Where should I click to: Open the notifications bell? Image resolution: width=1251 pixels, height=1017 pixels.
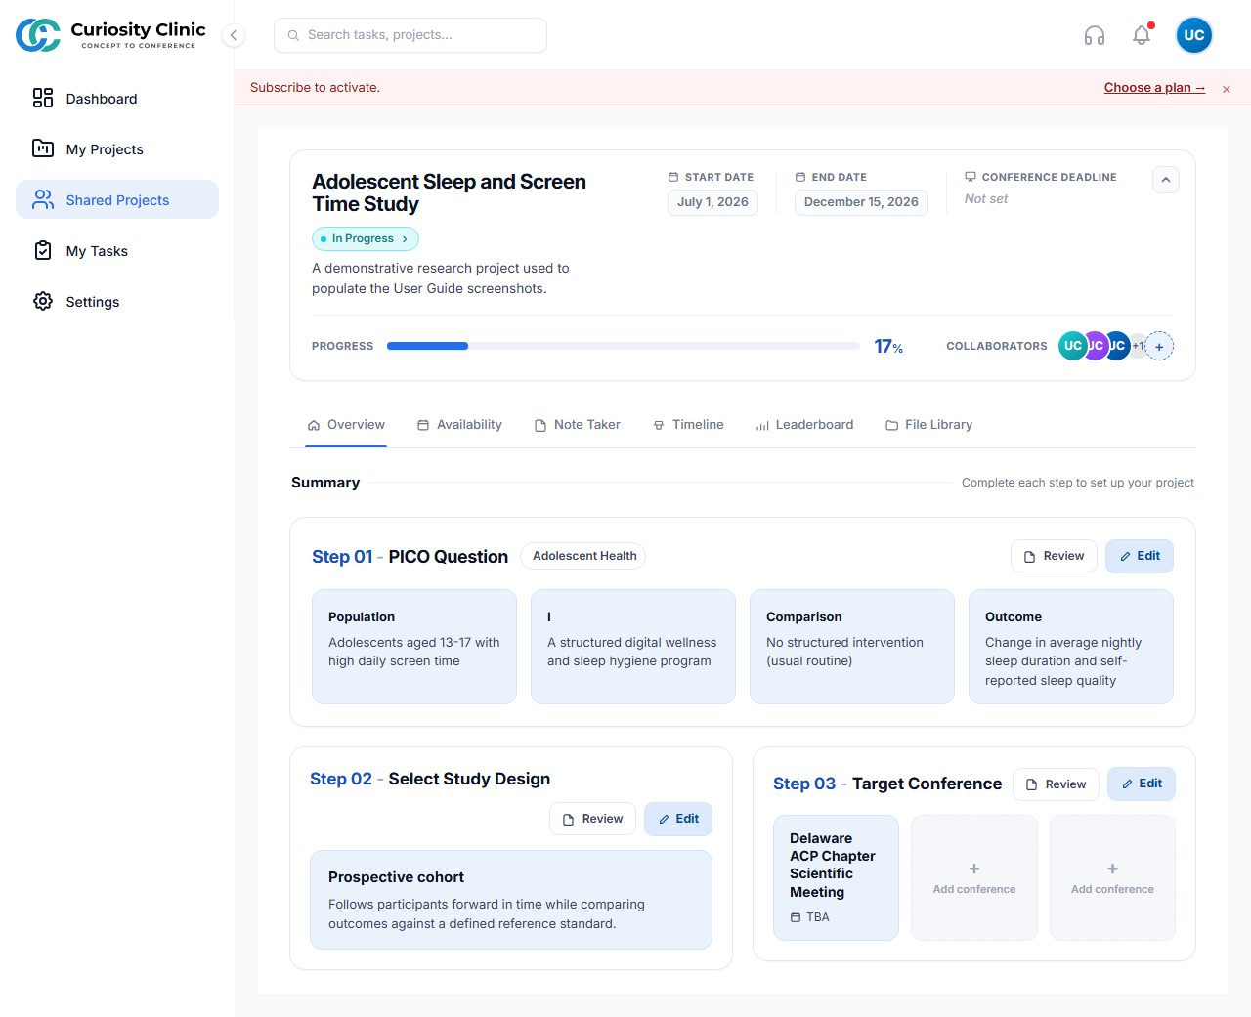pos(1142,35)
